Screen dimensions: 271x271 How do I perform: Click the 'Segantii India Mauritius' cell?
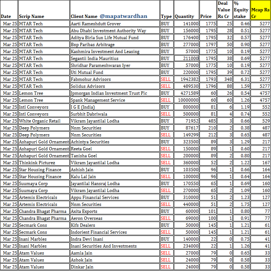[x=115, y=58]
